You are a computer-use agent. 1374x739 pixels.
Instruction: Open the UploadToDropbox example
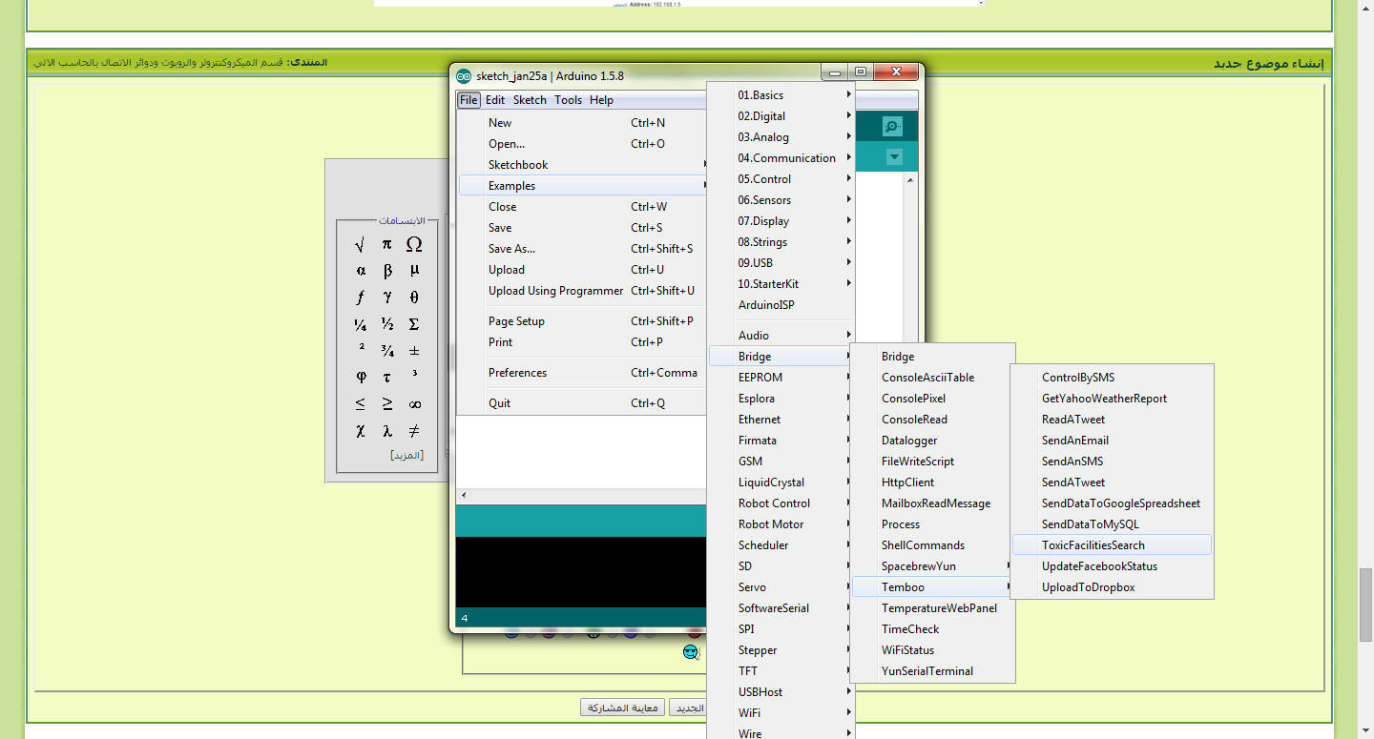pyautogui.click(x=1112, y=587)
